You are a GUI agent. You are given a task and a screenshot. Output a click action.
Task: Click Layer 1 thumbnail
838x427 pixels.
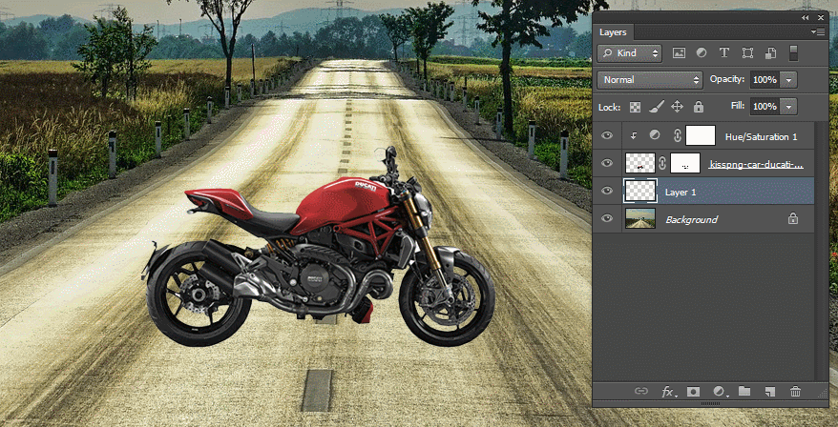tap(640, 191)
